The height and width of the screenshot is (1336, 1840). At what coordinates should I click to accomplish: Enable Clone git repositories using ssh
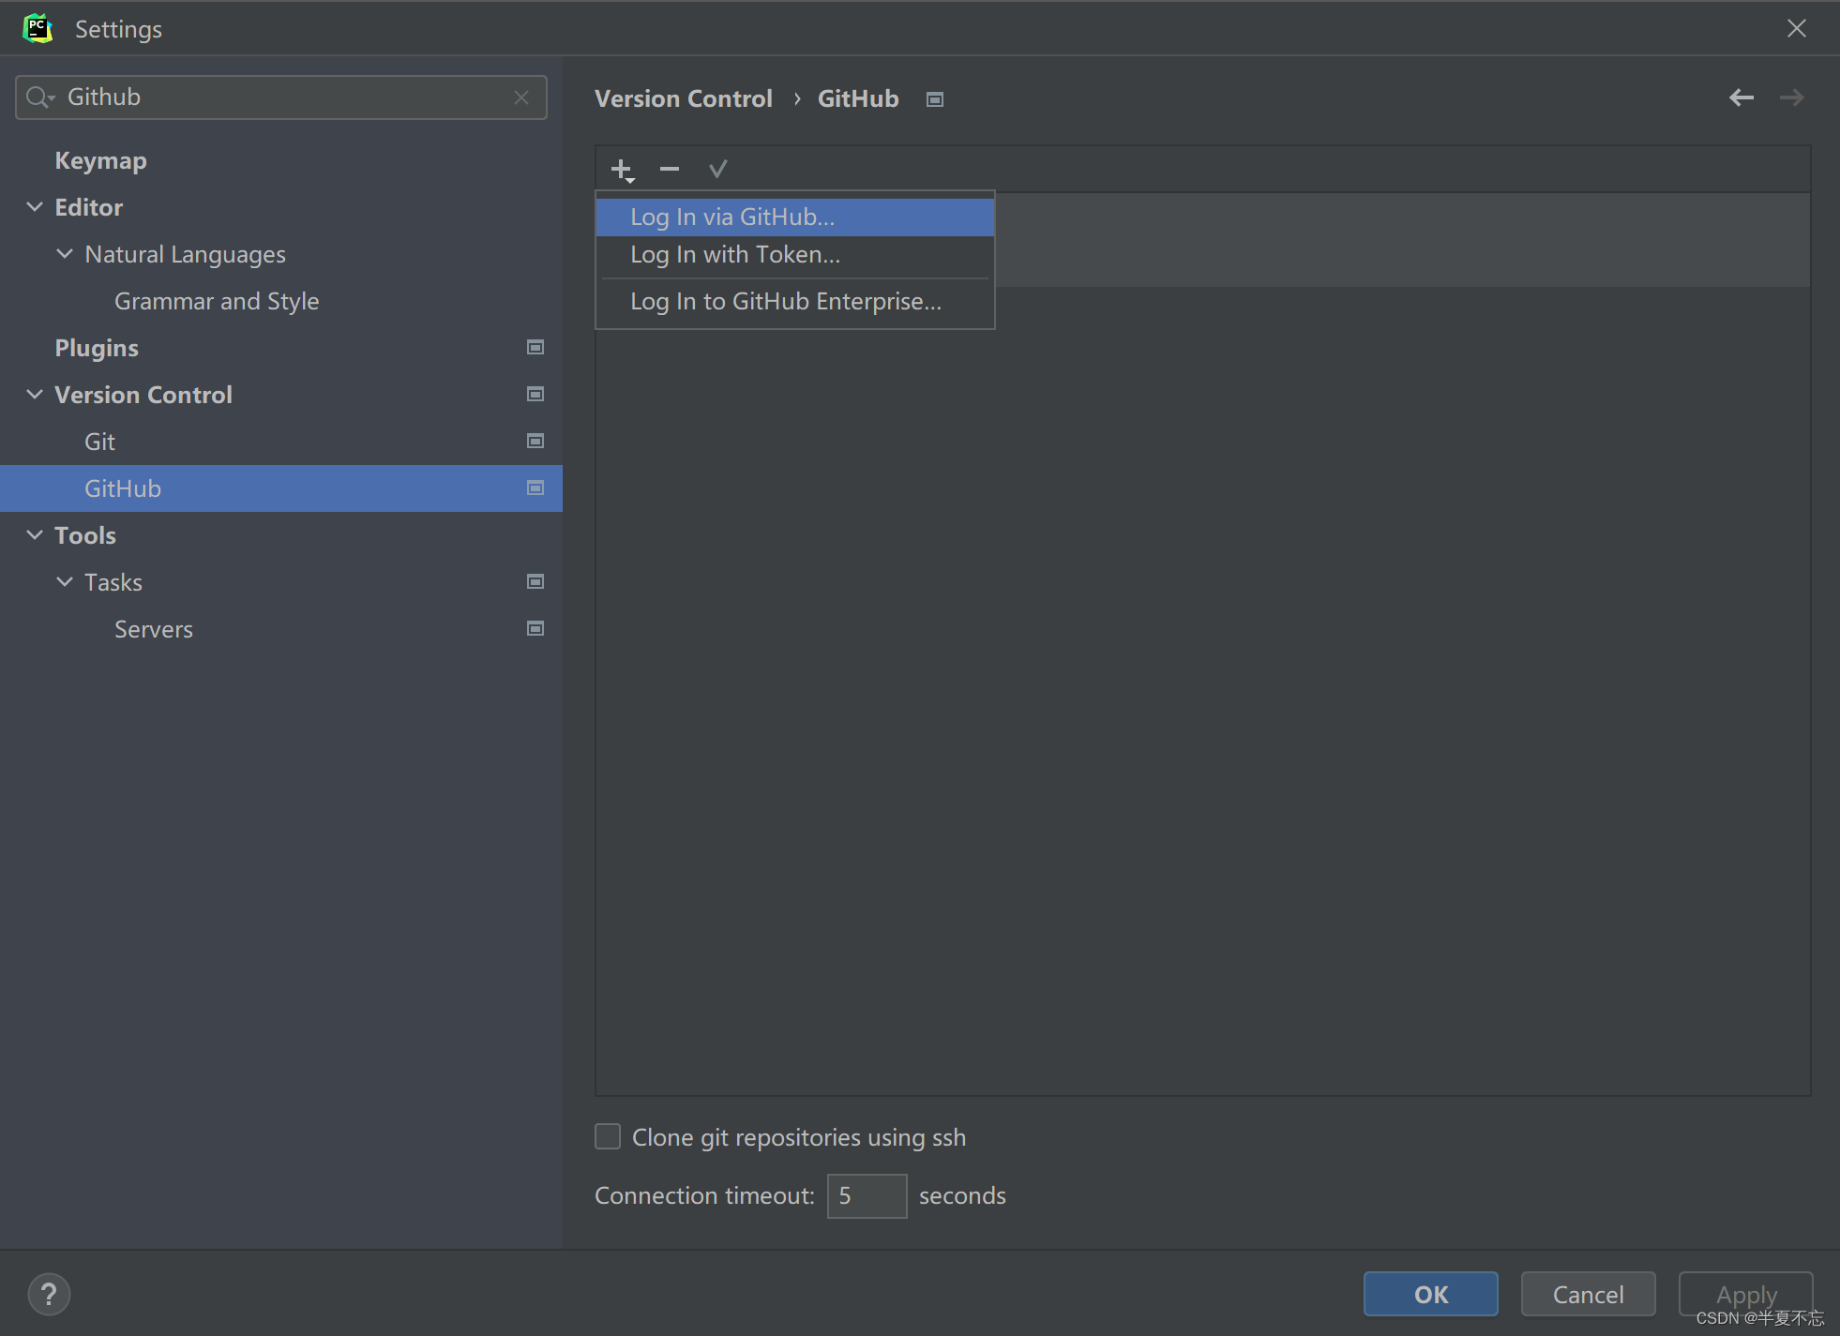tap(607, 1136)
